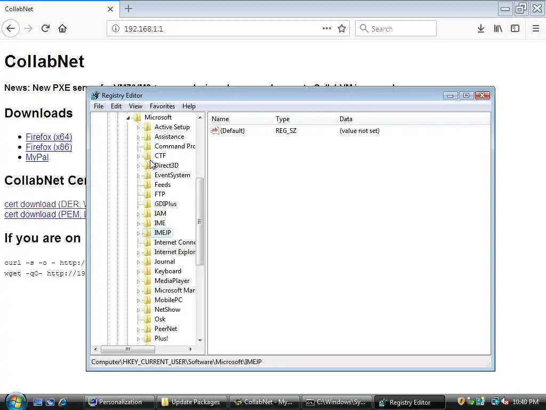Expand the Keyboard key

tap(138, 272)
